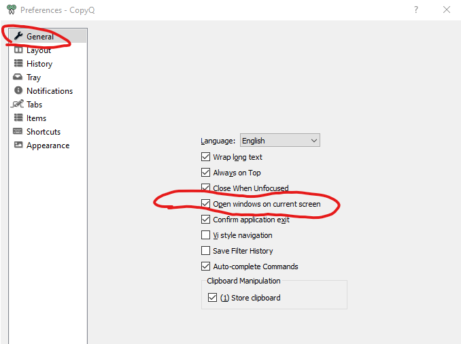Enable Vi style navigation
This screenshot has width=461, height=344.
205,235
